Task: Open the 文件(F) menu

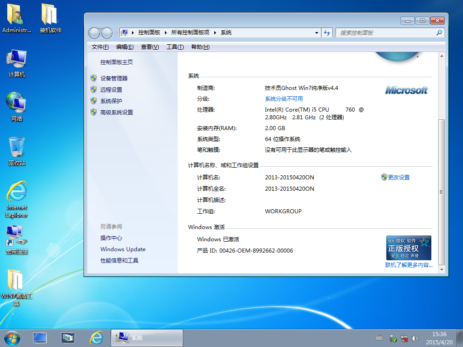Action: coord(100,47)
